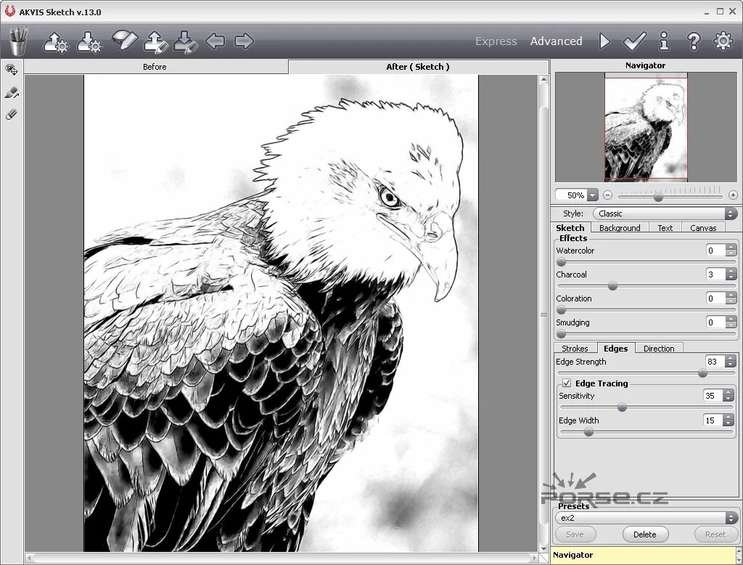This screenshot has height=565, width=743.
Task: Switch to Express mode
Action: pos(496,41)
